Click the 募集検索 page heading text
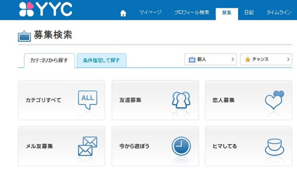 tap(53, 35)
